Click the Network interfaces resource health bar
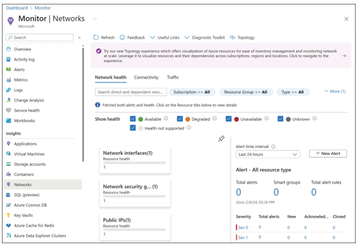The width and height of the screenshot is (362, 247). [134, 163]
